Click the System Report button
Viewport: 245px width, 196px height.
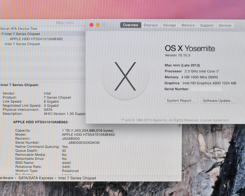coord(181,101)
